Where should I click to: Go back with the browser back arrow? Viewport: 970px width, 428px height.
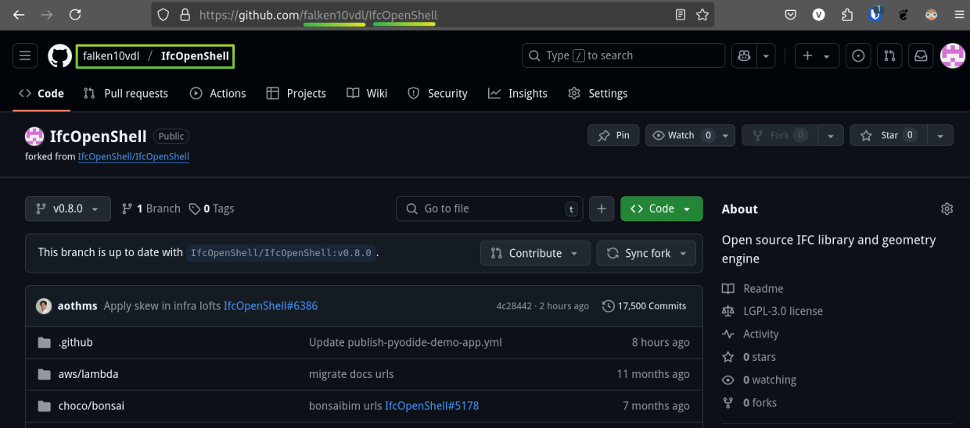19,14
